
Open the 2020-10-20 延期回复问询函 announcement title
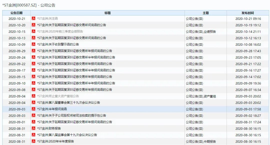(71, 25)
